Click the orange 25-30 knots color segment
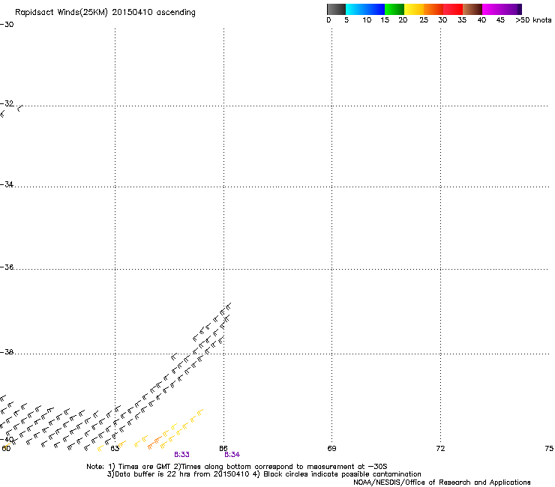Image resolution: width=555 pixels, height=487 pixels. pos(433,9)
